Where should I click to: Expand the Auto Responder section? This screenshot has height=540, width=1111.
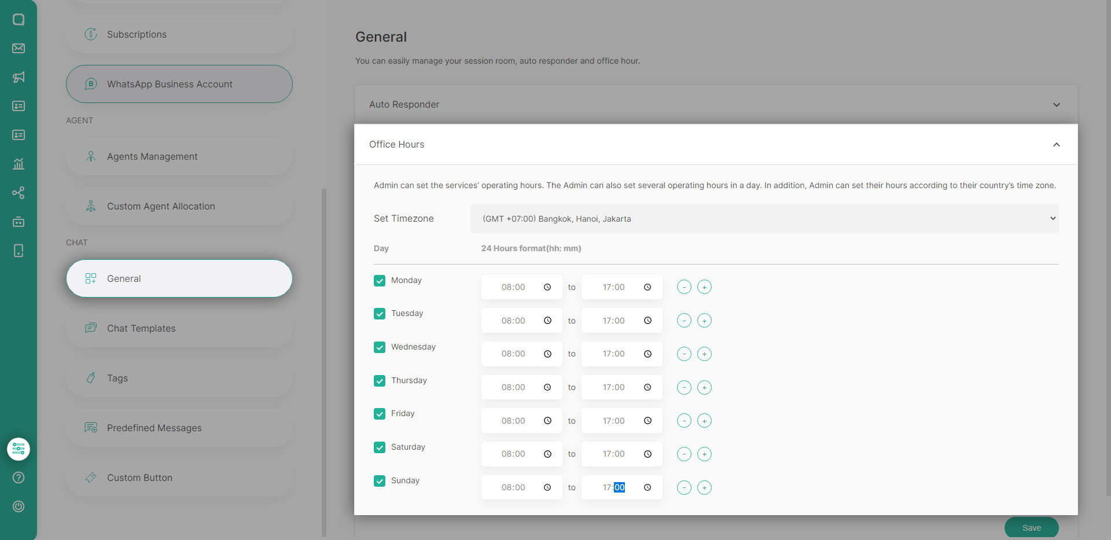coord(715,105)
